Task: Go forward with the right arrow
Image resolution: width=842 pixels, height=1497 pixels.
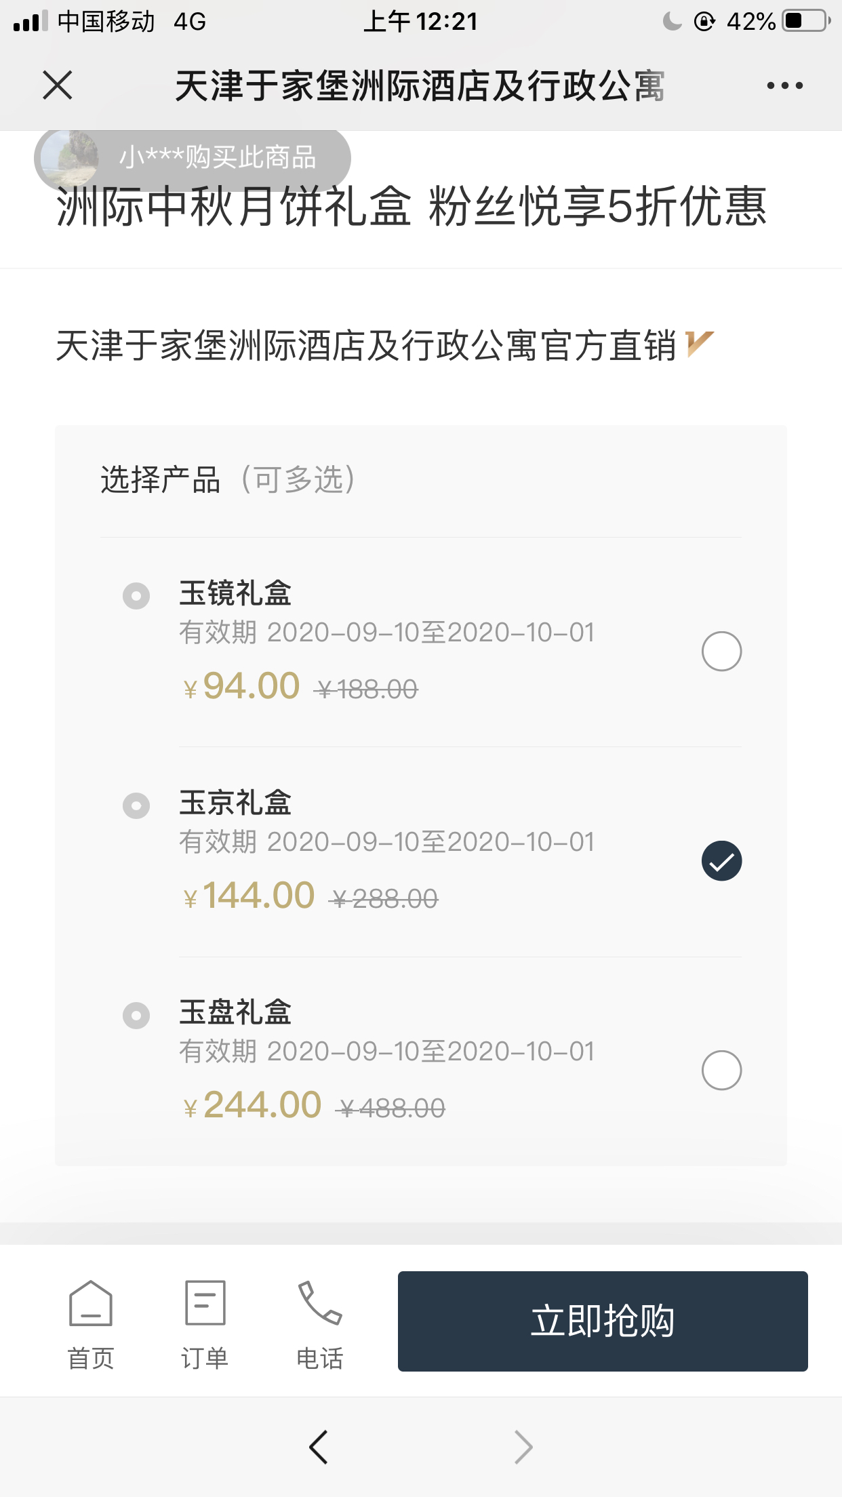Action: pyautogui.click(x=523, y=1448)
